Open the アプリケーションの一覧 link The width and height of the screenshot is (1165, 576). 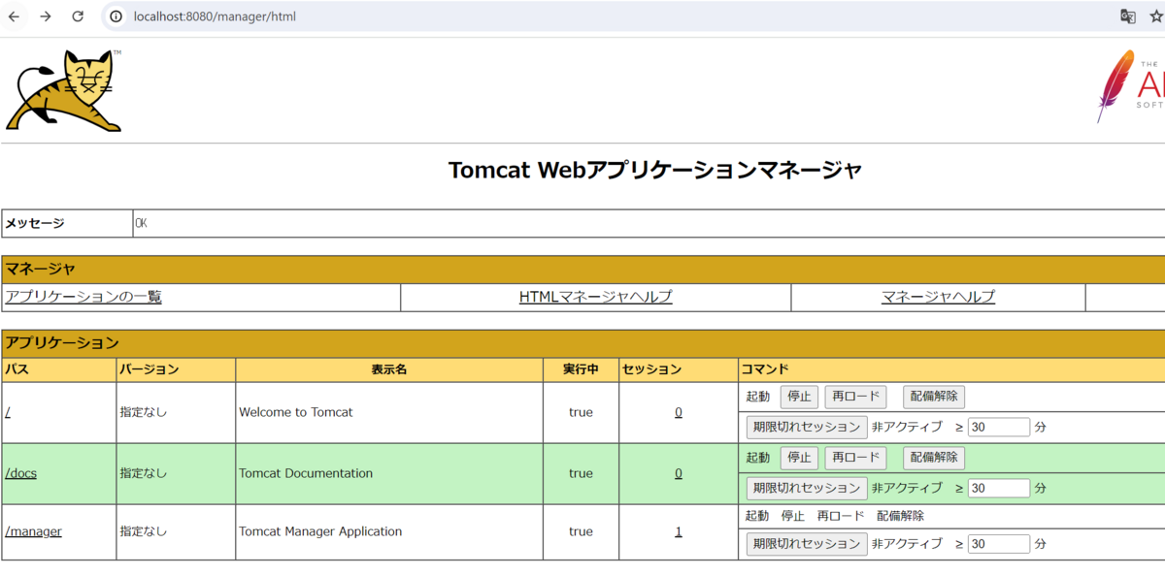(83, 297)
